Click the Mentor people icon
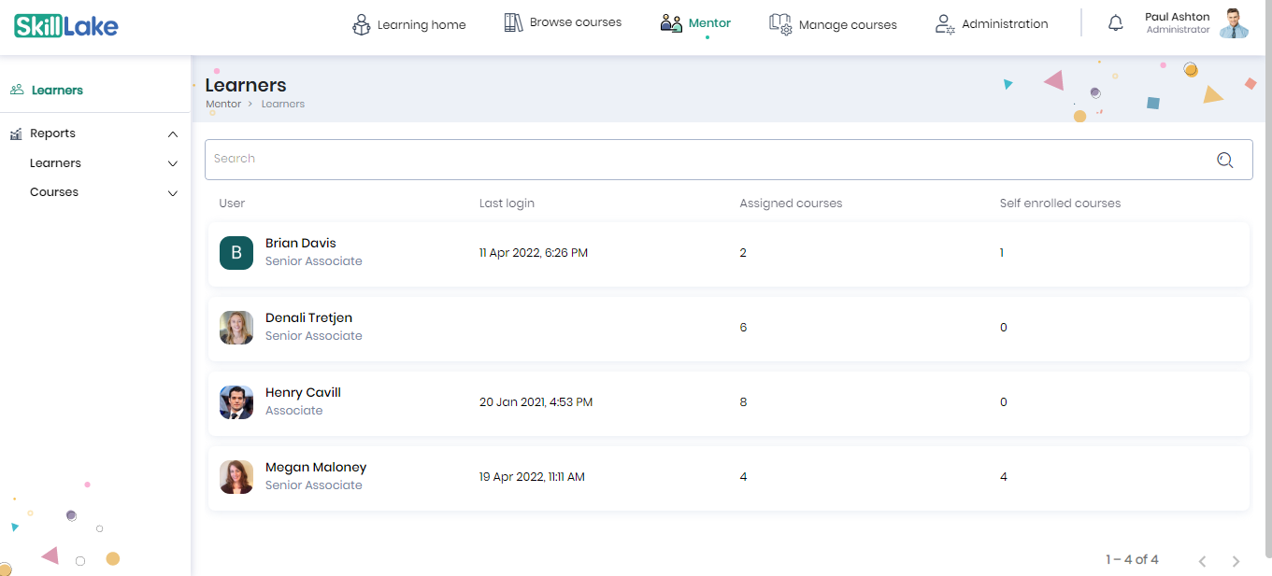The image size is (1272, 576). (x=671, y=23)
